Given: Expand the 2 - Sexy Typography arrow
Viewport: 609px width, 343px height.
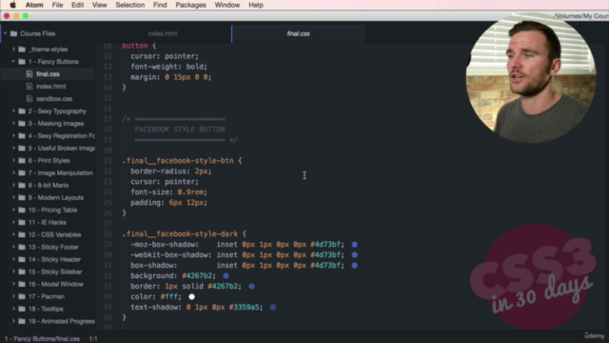Looking at the screenshot, I should [13, 111].
